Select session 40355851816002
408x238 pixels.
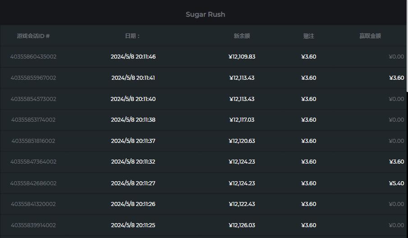coord(33,141)
